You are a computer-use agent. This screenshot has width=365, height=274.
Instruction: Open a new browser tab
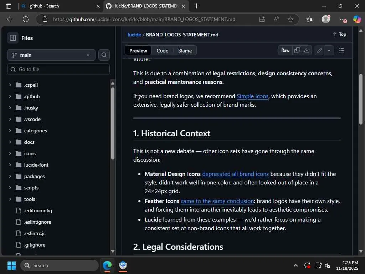[x=196, y=6]
